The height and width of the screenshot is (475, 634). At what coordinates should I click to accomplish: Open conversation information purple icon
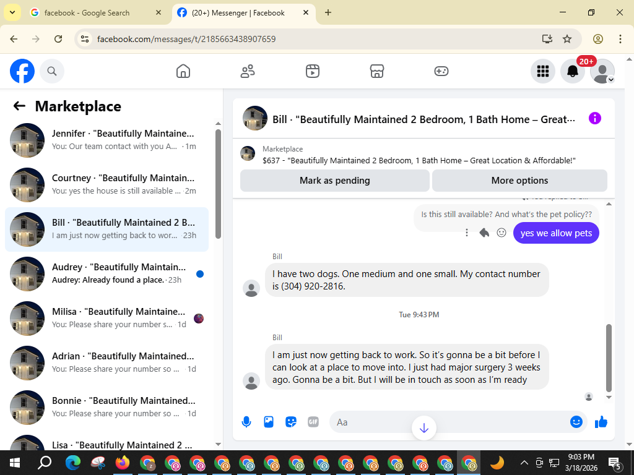595,118
